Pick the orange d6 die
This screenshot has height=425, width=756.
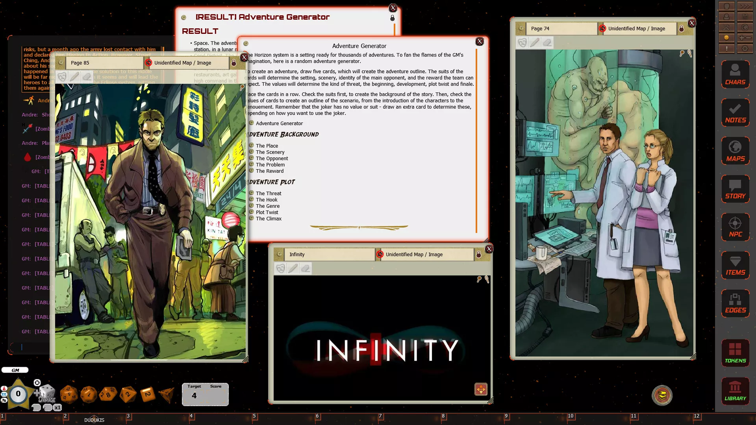tap(148, 394)
